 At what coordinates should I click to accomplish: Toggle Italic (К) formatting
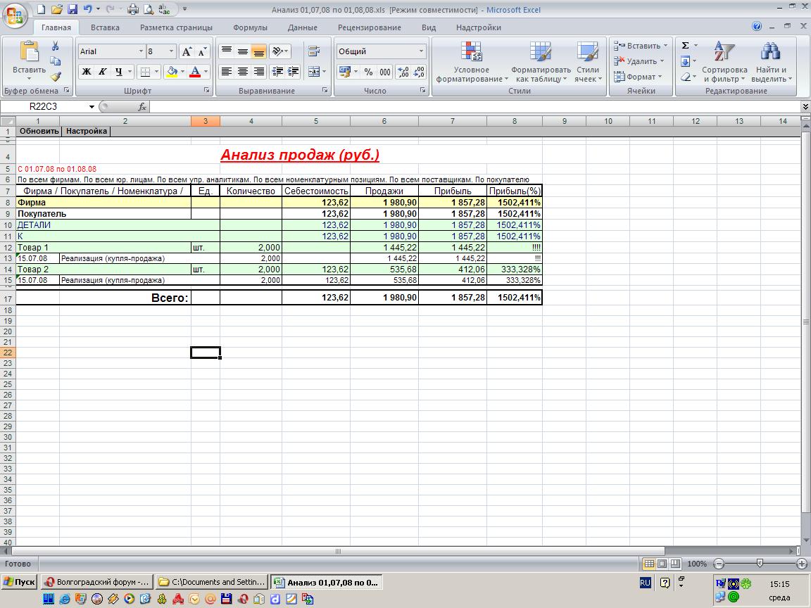click(103, 71)
